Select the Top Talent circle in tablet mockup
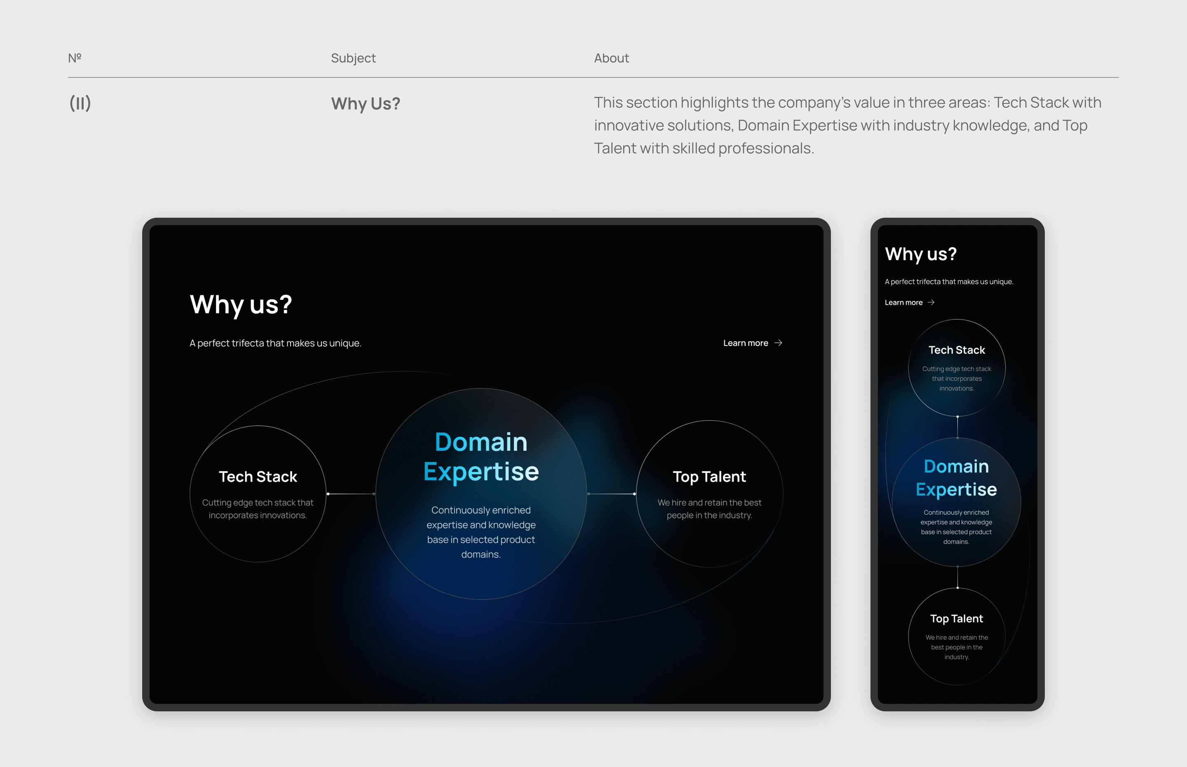 [x=709, y=494]
